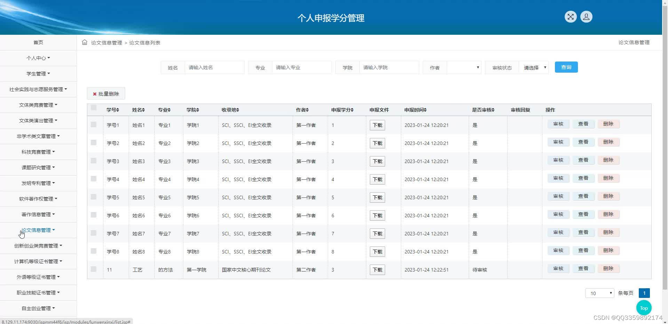Click the 批量删除 button
Image resolution: width=668 pixels, height=324 pixels.
click(x=106, y=94)
